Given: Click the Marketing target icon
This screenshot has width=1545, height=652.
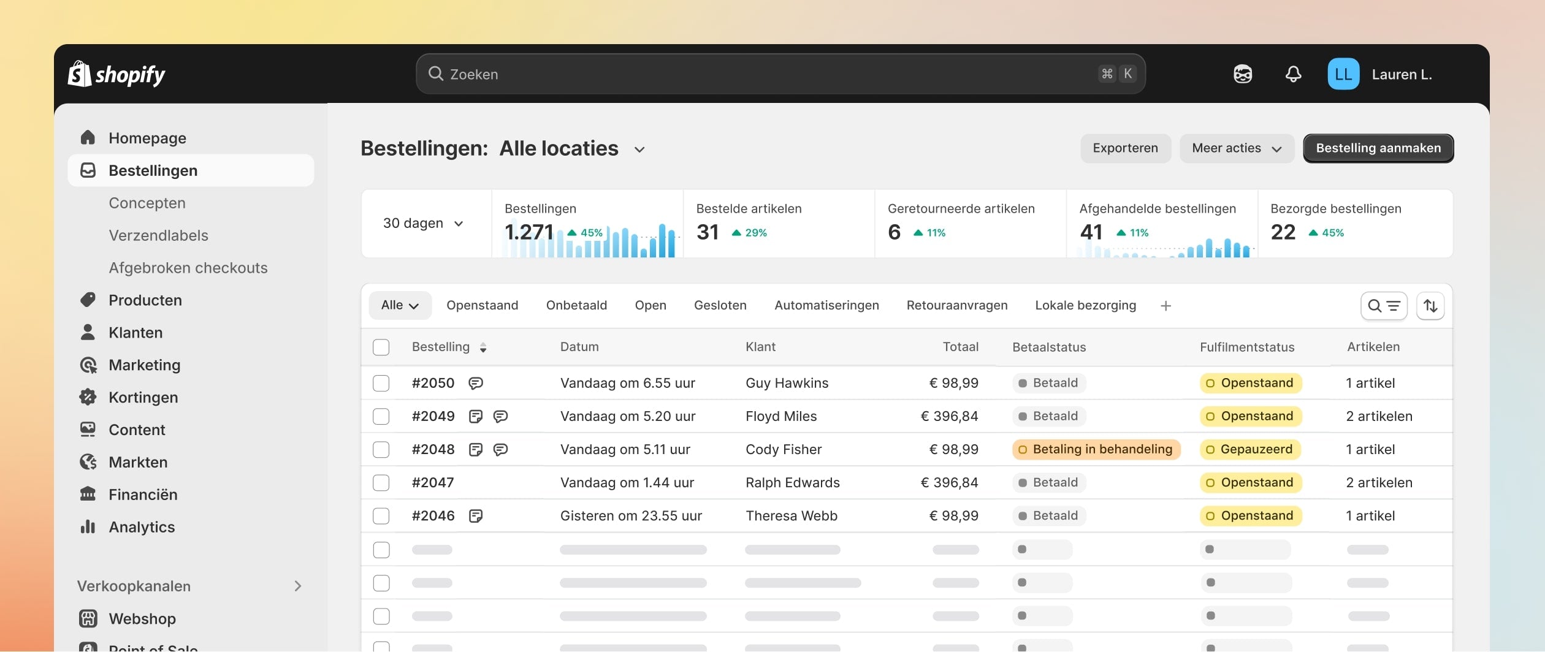Looking at the screenshot, I should (x=88, y=365).
